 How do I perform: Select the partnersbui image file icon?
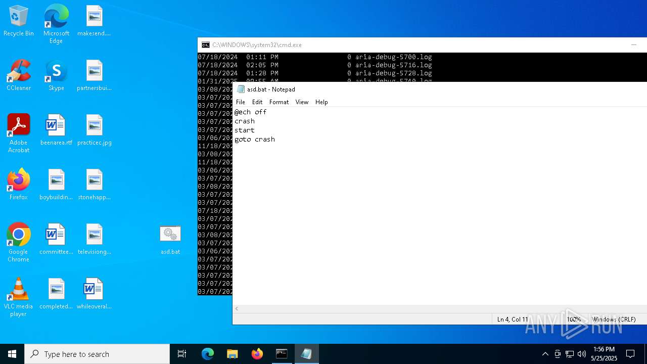tap(94, 75)
